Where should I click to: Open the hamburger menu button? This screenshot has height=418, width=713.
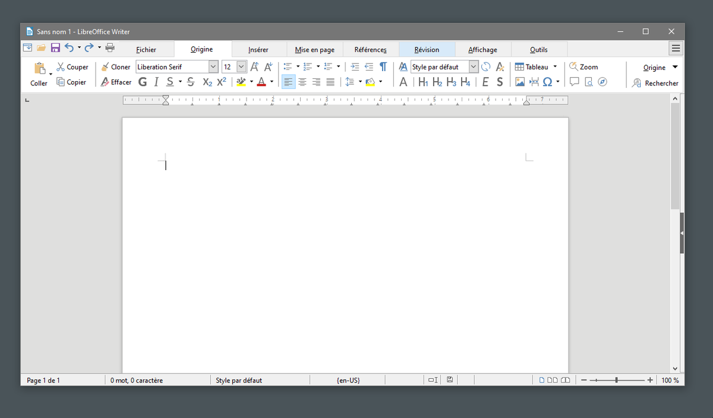coord(676,49)
